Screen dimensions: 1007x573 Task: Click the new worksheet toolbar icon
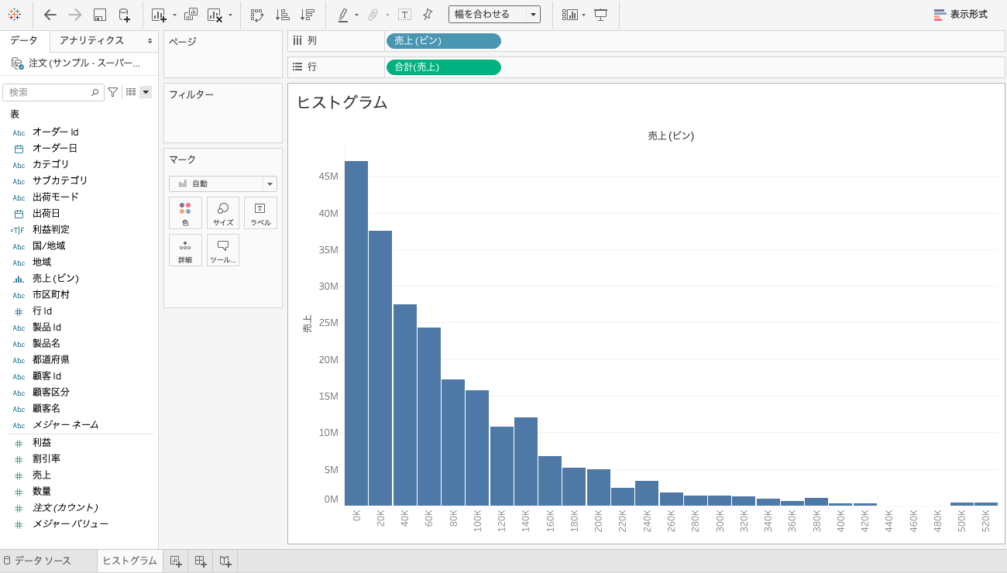(159, 15)
